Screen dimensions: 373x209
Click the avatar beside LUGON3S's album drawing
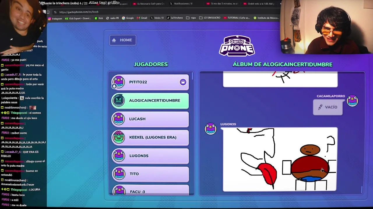[x=210, y=129]
